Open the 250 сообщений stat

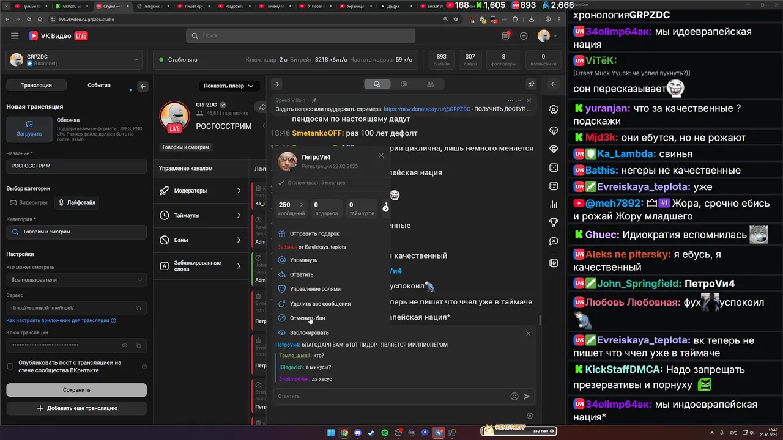pos(291,208)
